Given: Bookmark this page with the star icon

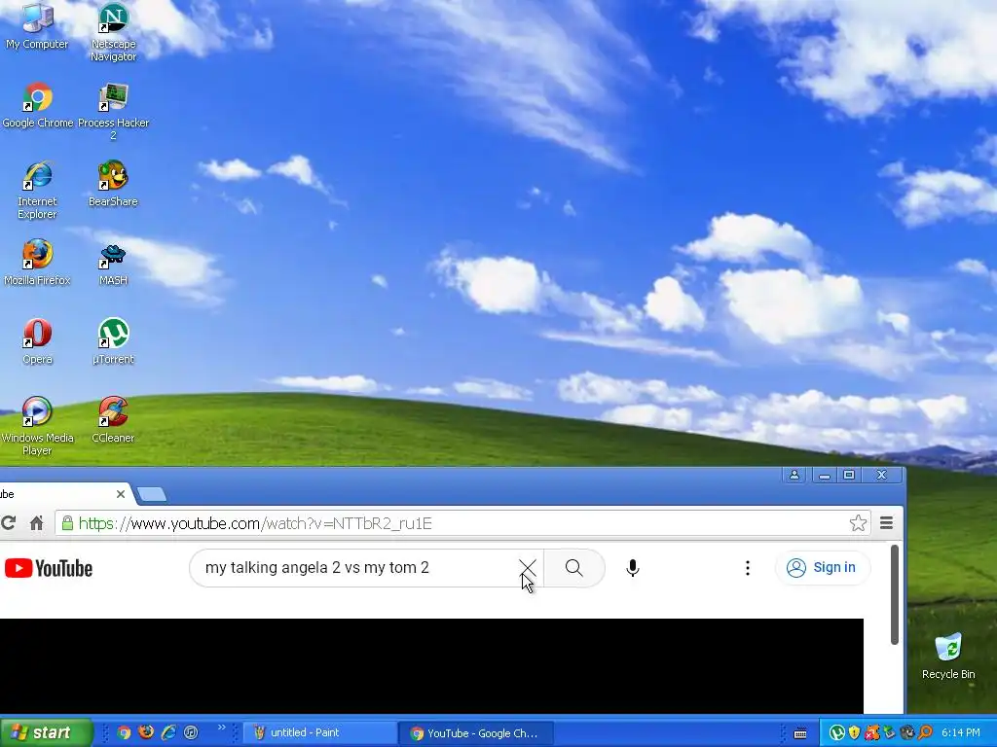Looking at the screenshot, I should (858, 522).
